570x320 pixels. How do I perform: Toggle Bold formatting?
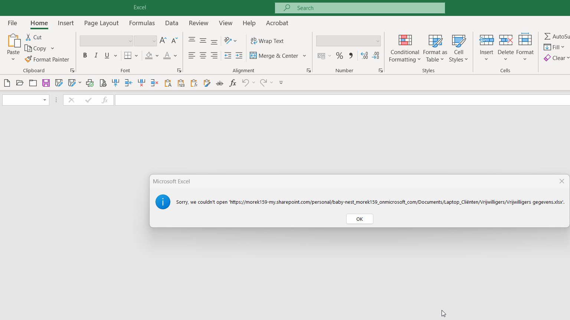(85, 56)
